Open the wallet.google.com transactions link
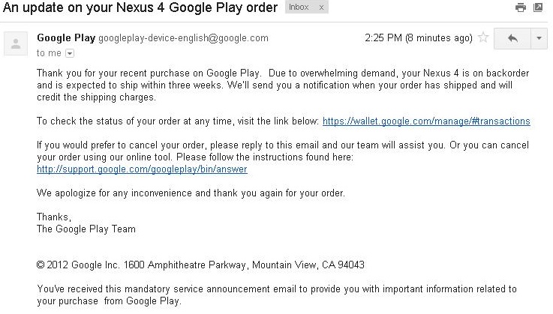 (426, 121)
